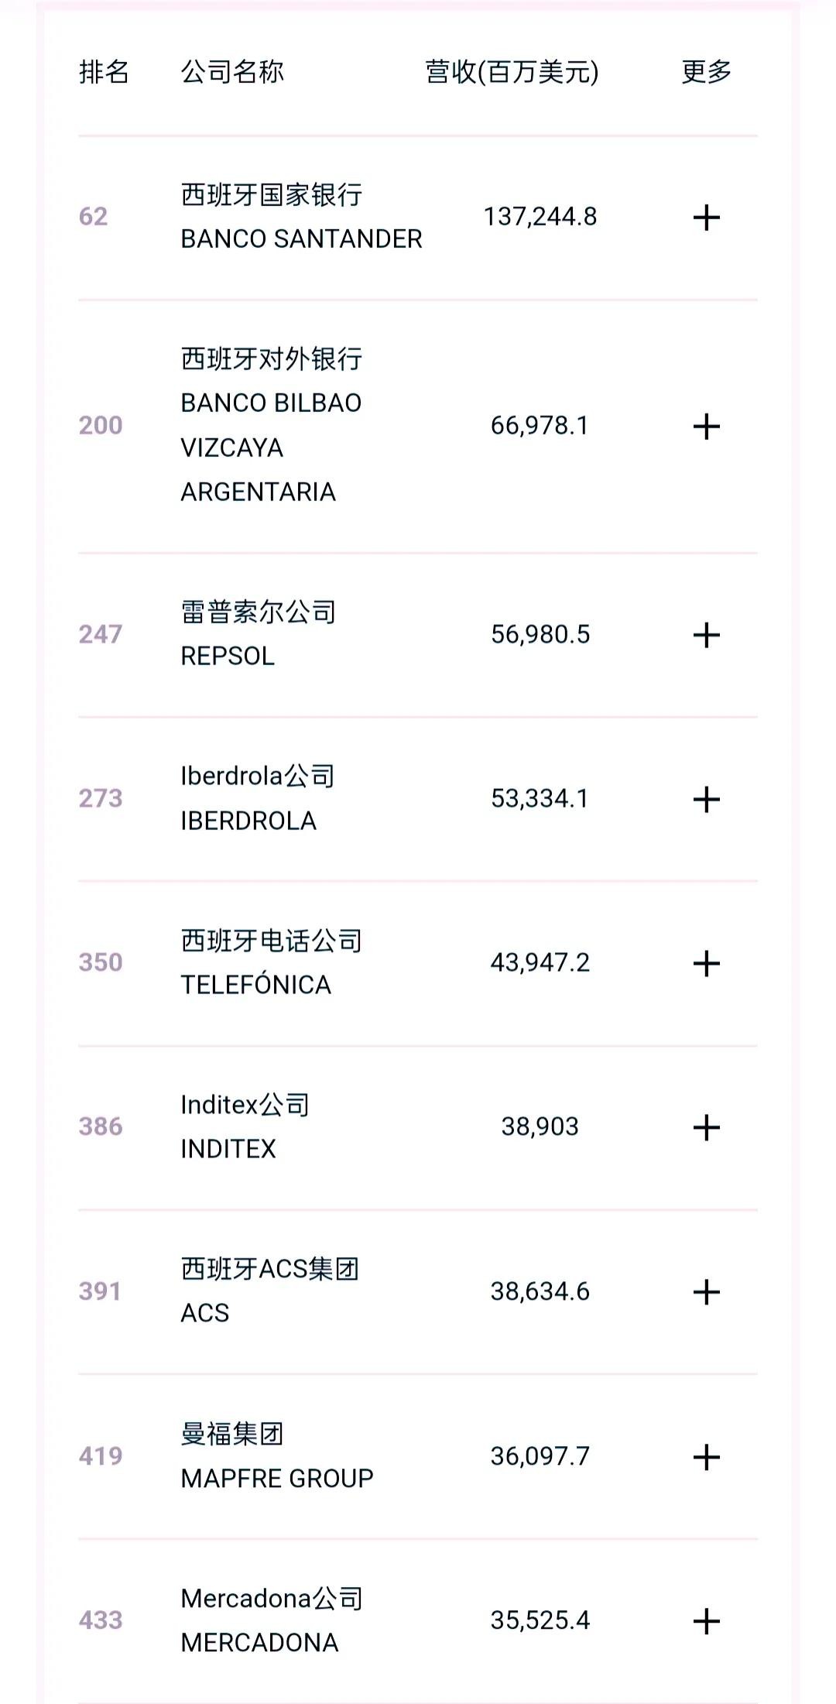Click the 更多 column header
The width and height of the screenshot is (836, 1704).
coord(706,72)
